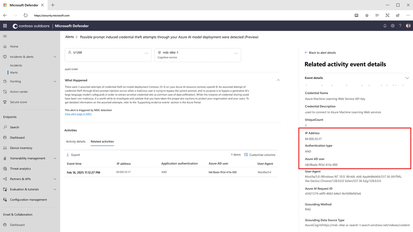Click the address bar URL

[x=52, y=16]
